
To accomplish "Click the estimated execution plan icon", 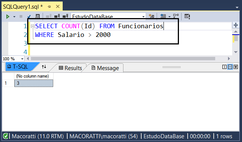I will click(x=37, y=16).
